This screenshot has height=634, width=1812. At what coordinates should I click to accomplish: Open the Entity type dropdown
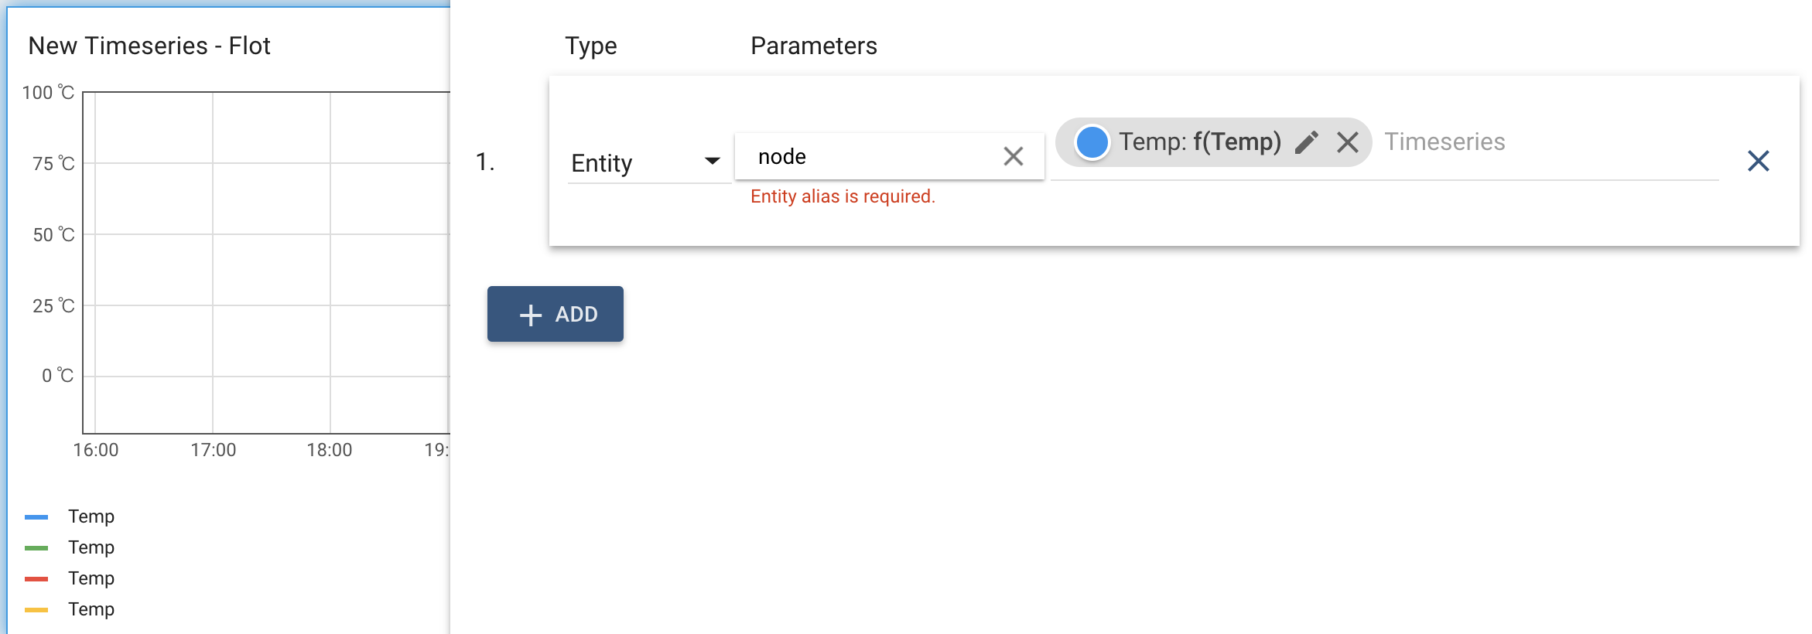pos(648,162)
